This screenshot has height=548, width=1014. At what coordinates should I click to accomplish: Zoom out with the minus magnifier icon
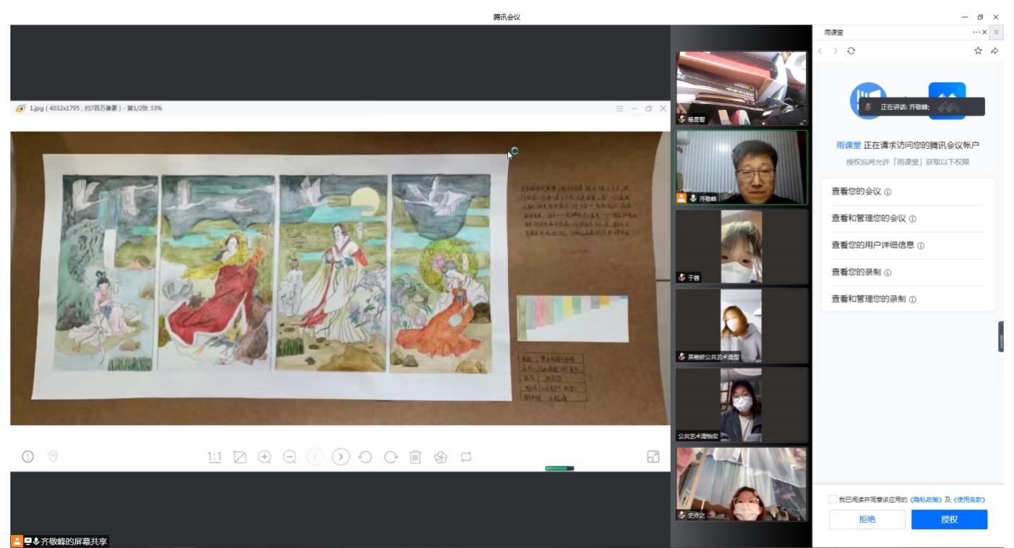coord(290,456)
